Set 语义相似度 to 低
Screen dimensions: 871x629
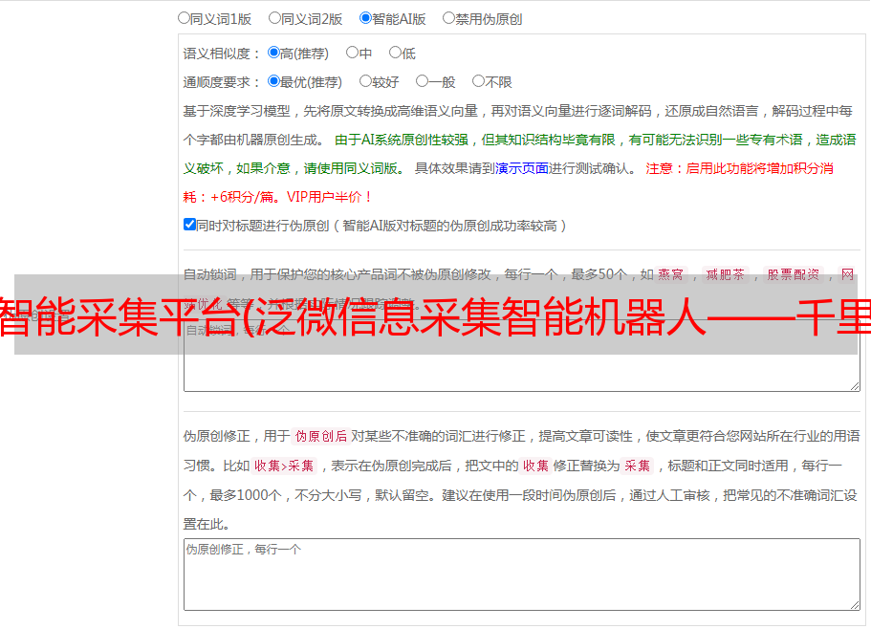click(x=395, y=53)
